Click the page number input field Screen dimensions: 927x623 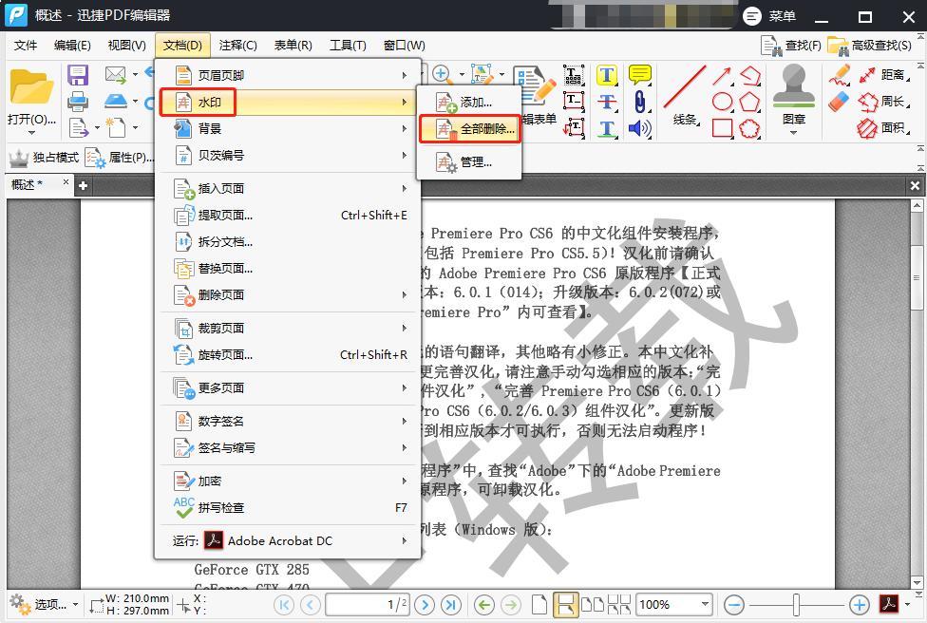tap(368, 605)
